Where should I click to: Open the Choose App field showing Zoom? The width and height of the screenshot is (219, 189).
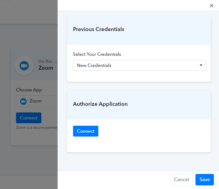tap(37, 101)
